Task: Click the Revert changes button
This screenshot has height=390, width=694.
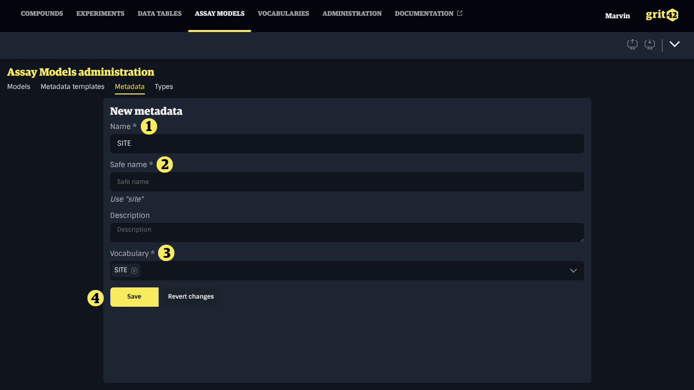Action: pyautogui.click(x=191, y=297)
